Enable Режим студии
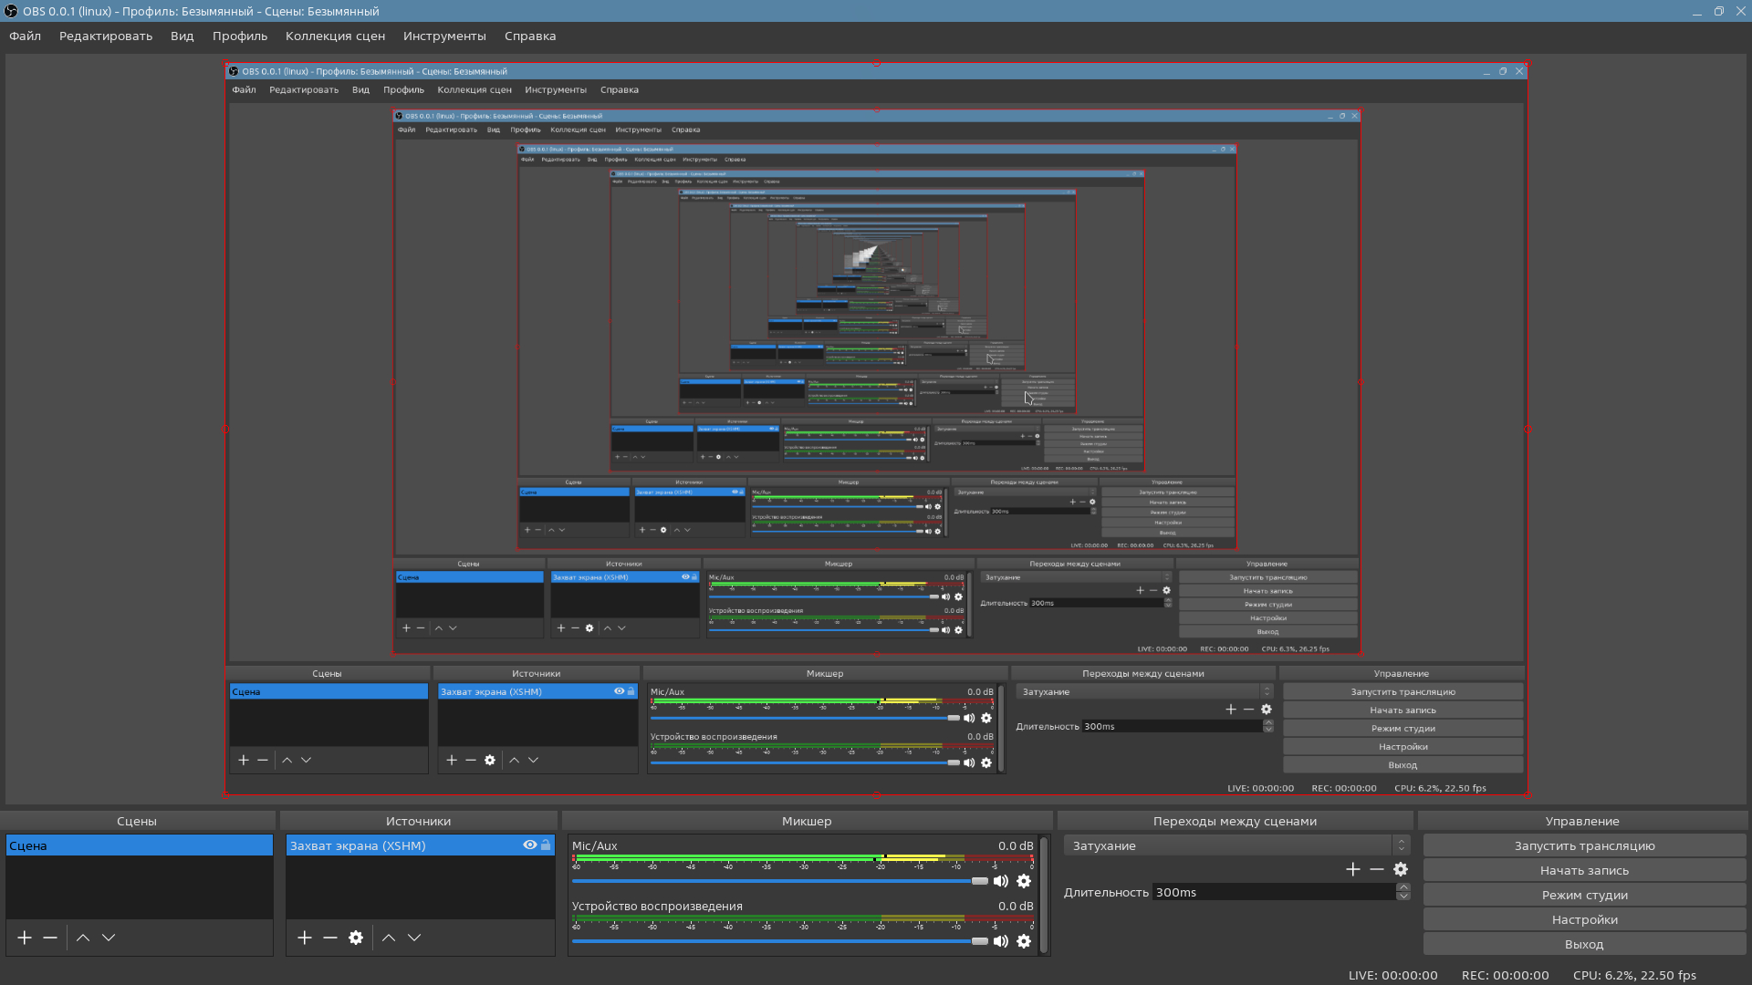The image size is (1752, 985). tap(1584, 895)
